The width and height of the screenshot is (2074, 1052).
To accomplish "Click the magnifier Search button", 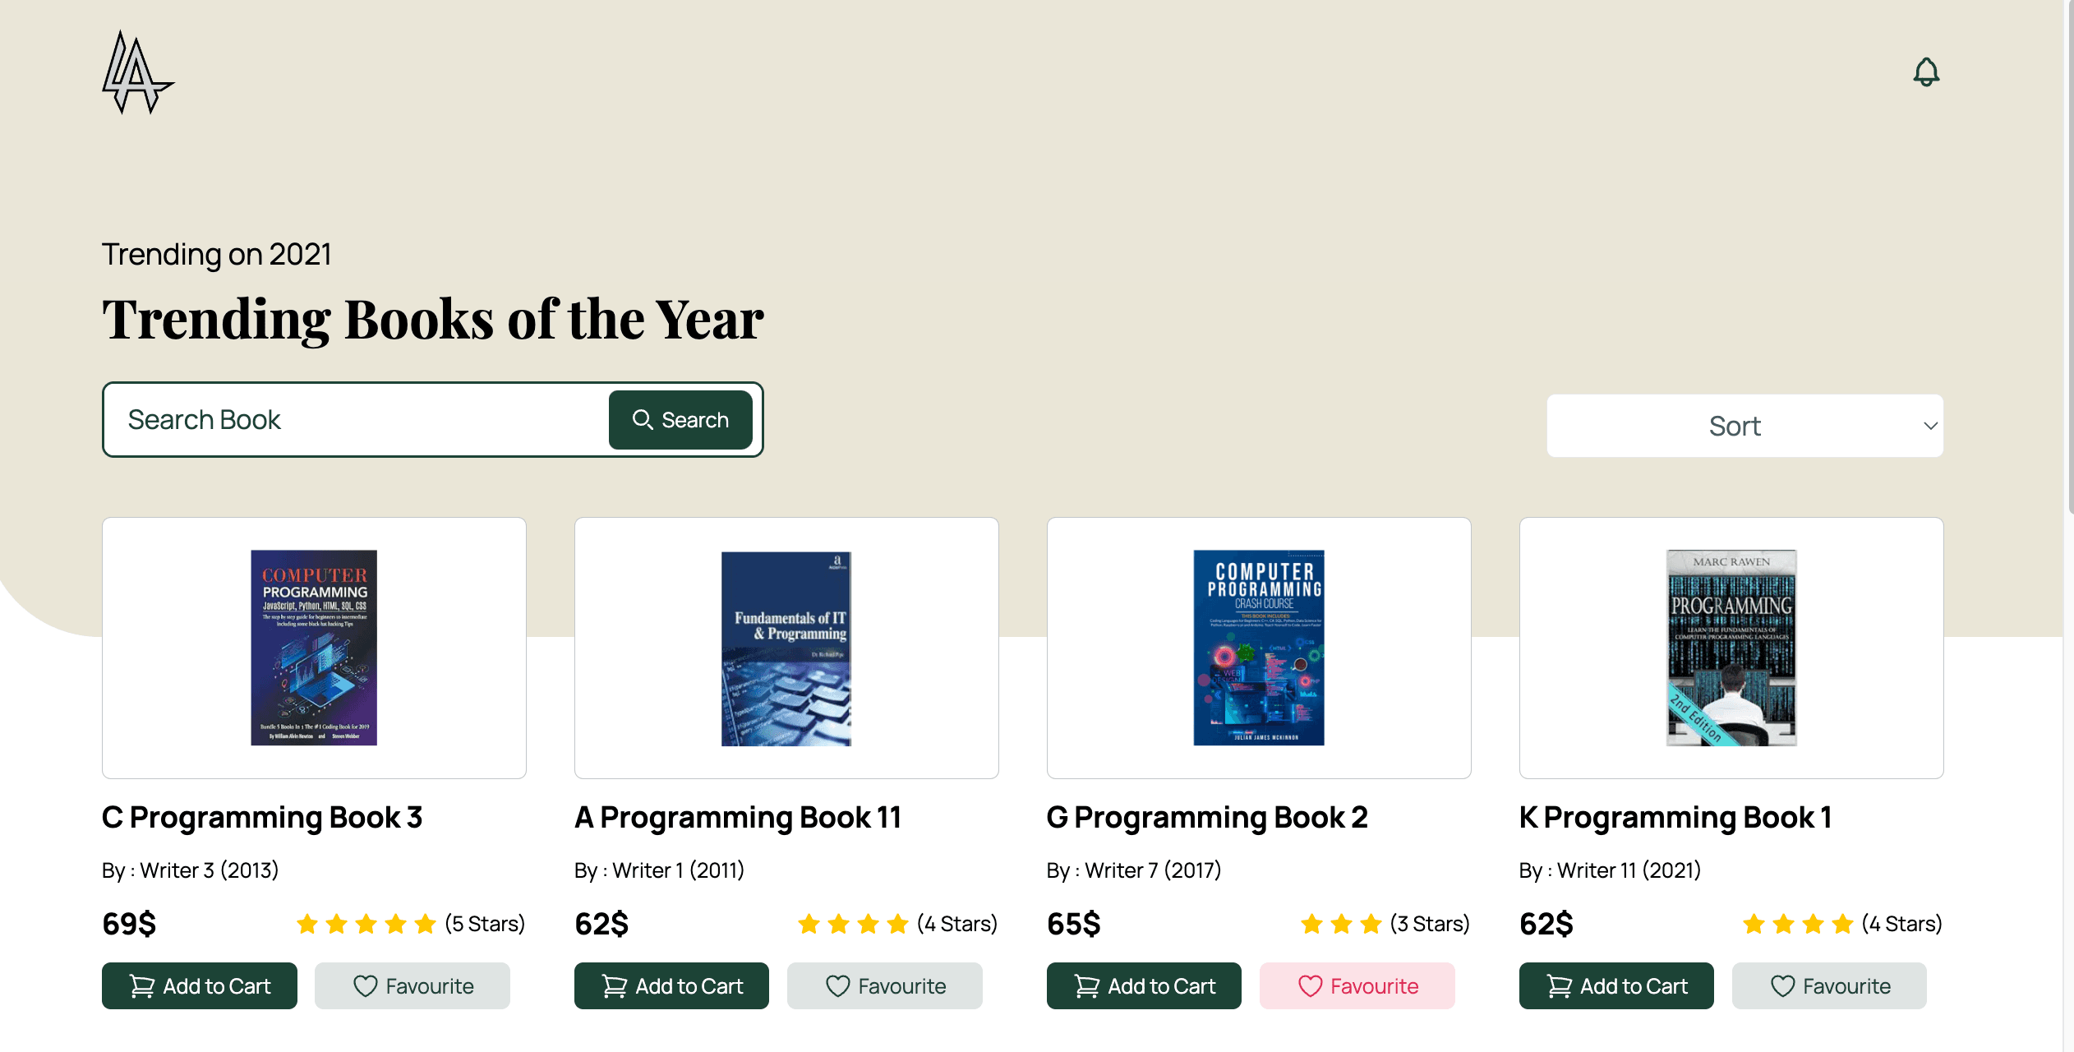I will coord(680,420).
